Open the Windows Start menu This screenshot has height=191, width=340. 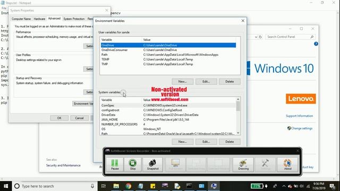tap(6, 186)
